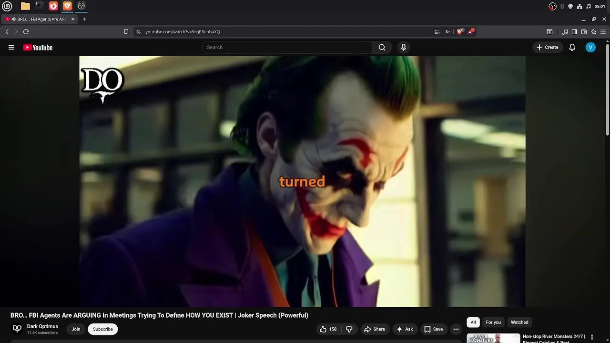
Task: Open the shield security tray icon
Action: (570, 6)
